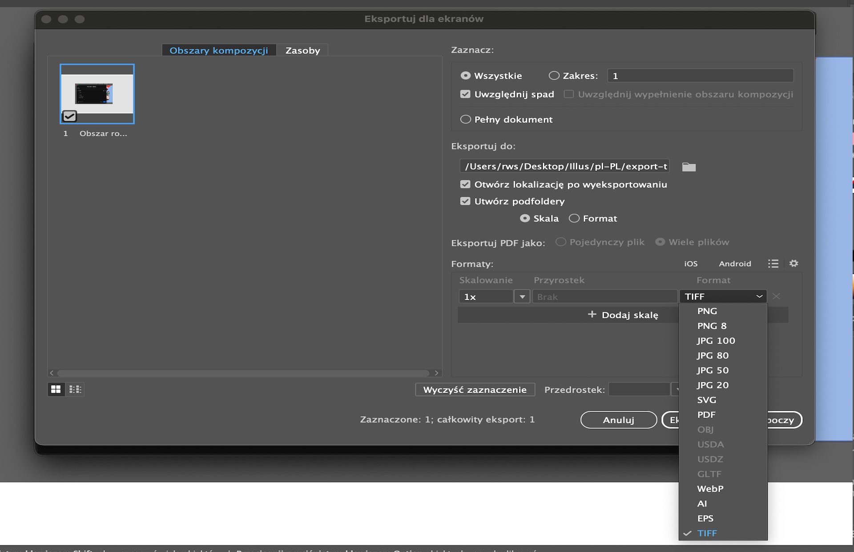Switch to small thumbnail list view
Image resolution: width=854 pixels, height=552 pixels.
pos(75,390)
